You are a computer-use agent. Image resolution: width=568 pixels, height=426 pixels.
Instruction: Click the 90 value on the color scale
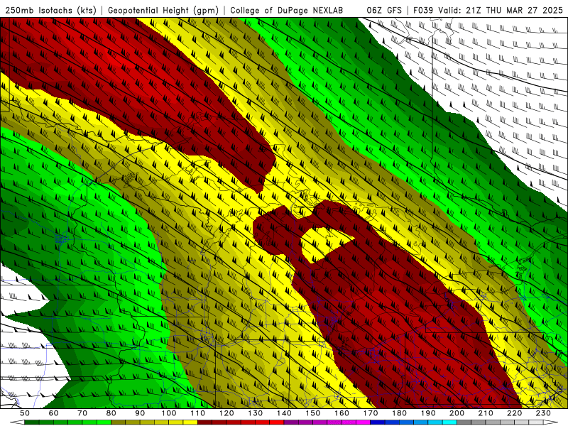140,413
